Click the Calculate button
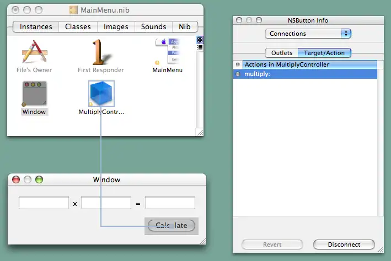 [171, 225]
